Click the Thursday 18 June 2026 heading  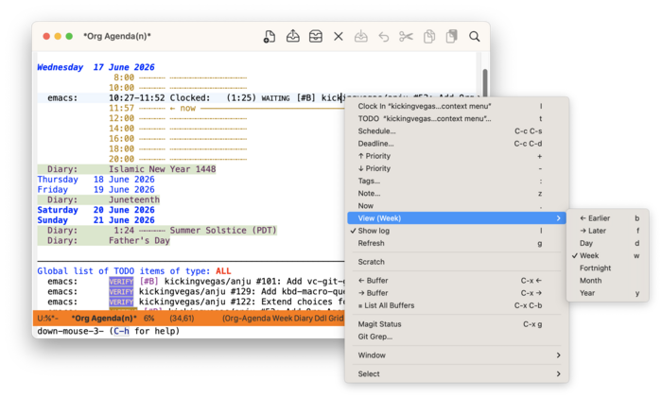pos(96,180)
